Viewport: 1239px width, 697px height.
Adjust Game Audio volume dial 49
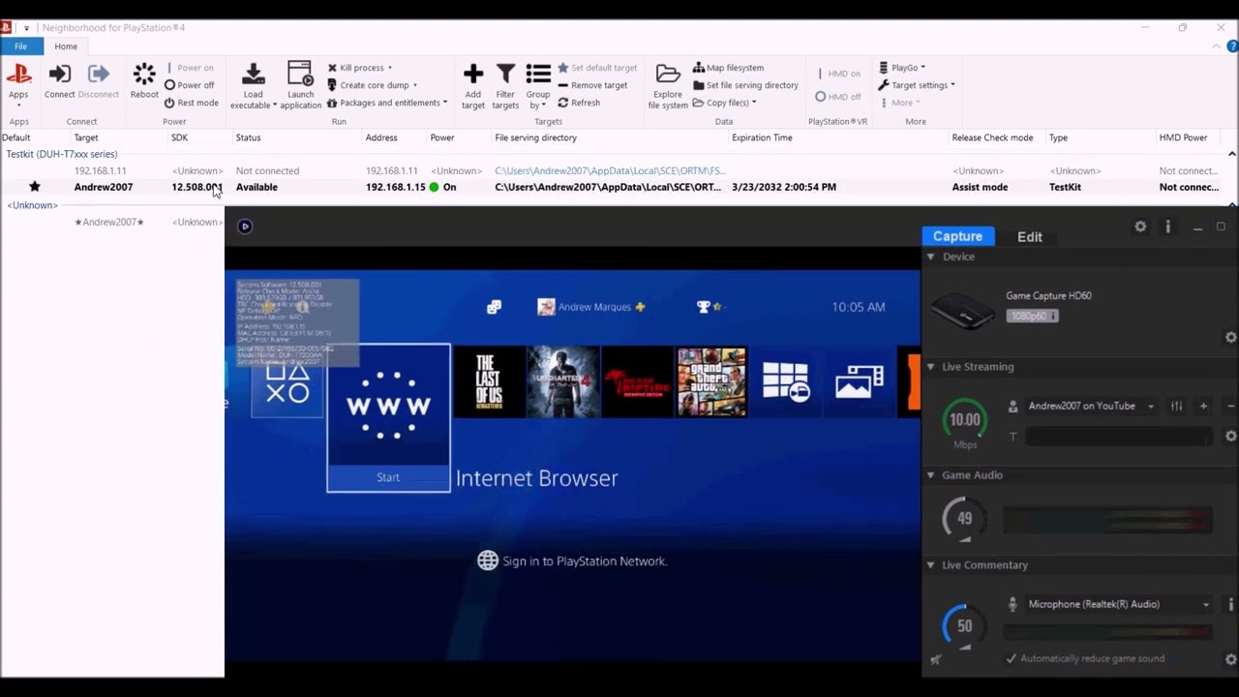click(x=964, y=519)
